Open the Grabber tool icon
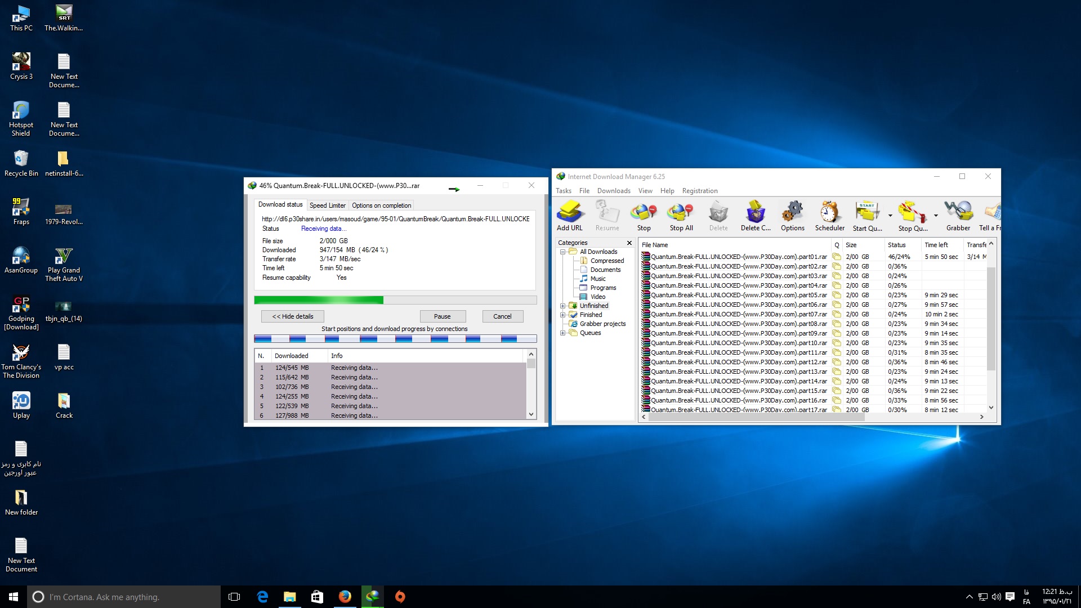 click(958, 216)
